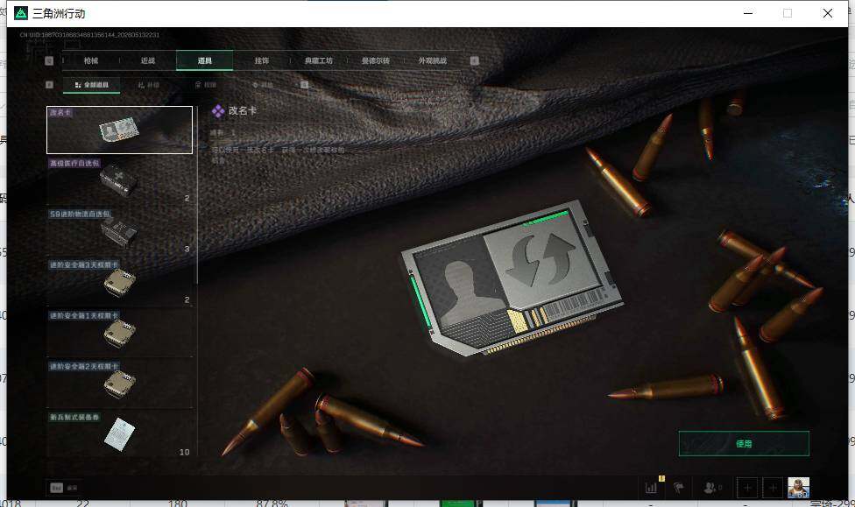Viewport: 855px width, 507px height.
Task: Select the 进阶安全箱1天权限卡 item
Action: click(119, 333)
